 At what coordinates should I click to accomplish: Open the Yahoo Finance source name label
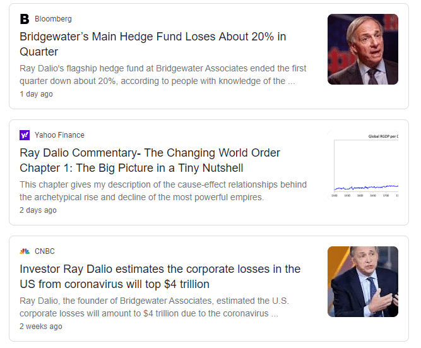coord(59,135)
